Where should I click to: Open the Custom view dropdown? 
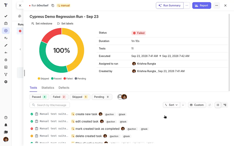coord(197,105)
